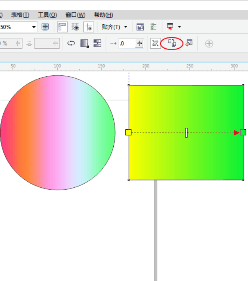Click the arrange gradient square icon
The height and width of the screenshot is (281, 248).
coord(85,43)
